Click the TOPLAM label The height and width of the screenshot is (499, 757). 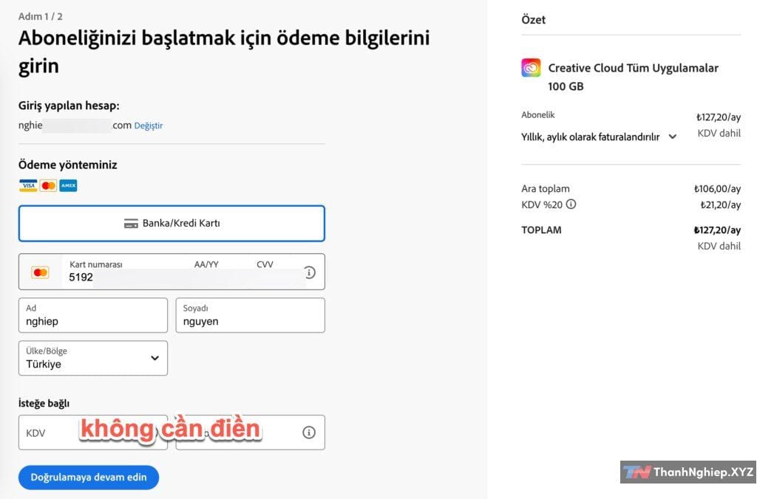541,230
